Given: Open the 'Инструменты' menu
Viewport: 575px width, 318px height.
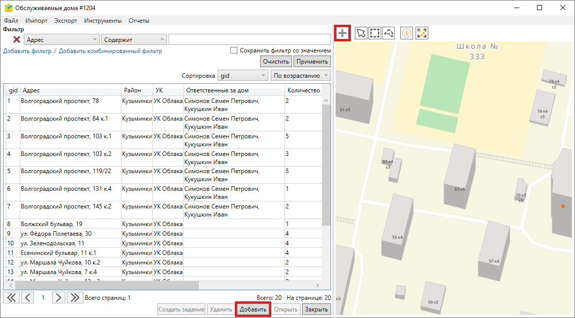Looking at the screenshot, I should pos(103,21).
